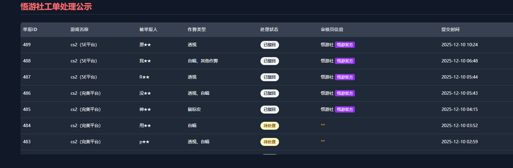Click the reported user 神★★ in row 485
513x168 pixels.
[x=145, y=110]
